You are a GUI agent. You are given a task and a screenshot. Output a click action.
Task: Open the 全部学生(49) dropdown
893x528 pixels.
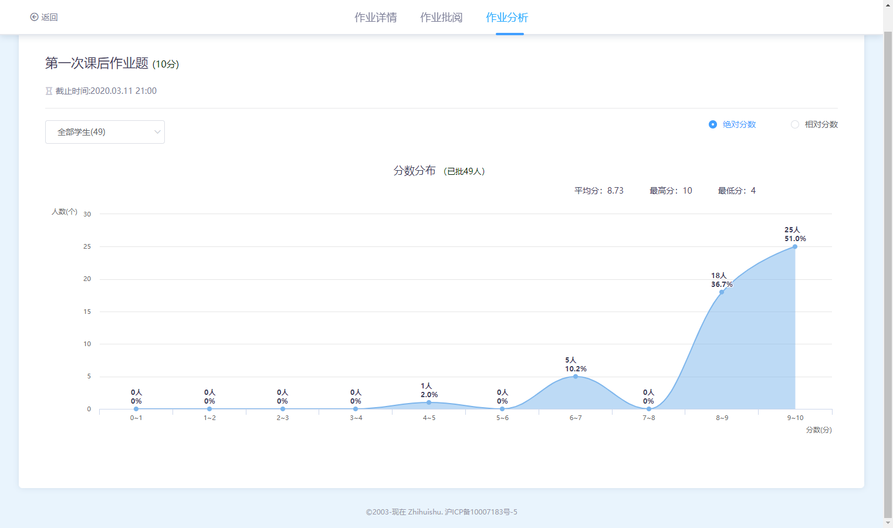[x=104, y=132]
